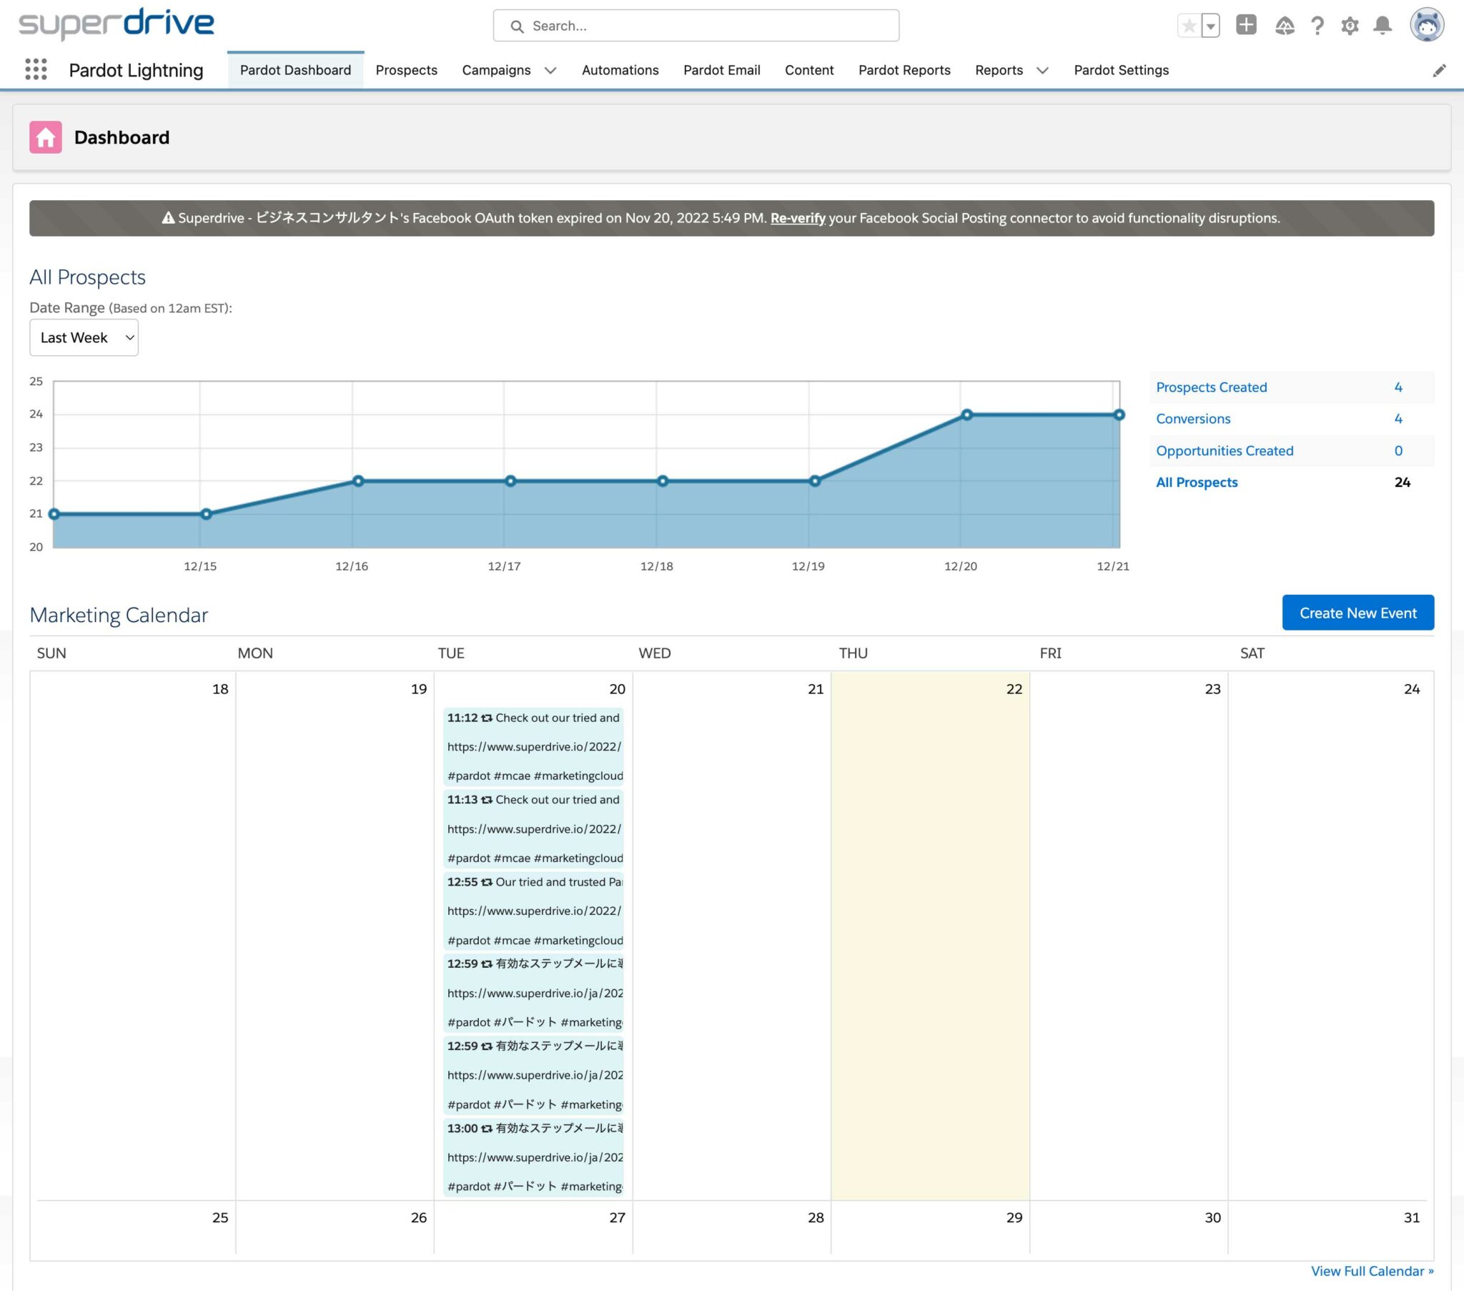Click the Create New Event button
The image size is (1464, 1291).
click(x=1357, y=613)
